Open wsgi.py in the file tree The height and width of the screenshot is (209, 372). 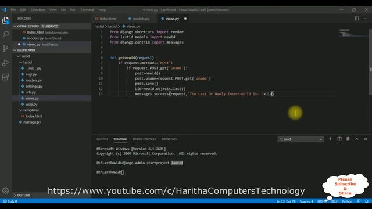[31, 105]
